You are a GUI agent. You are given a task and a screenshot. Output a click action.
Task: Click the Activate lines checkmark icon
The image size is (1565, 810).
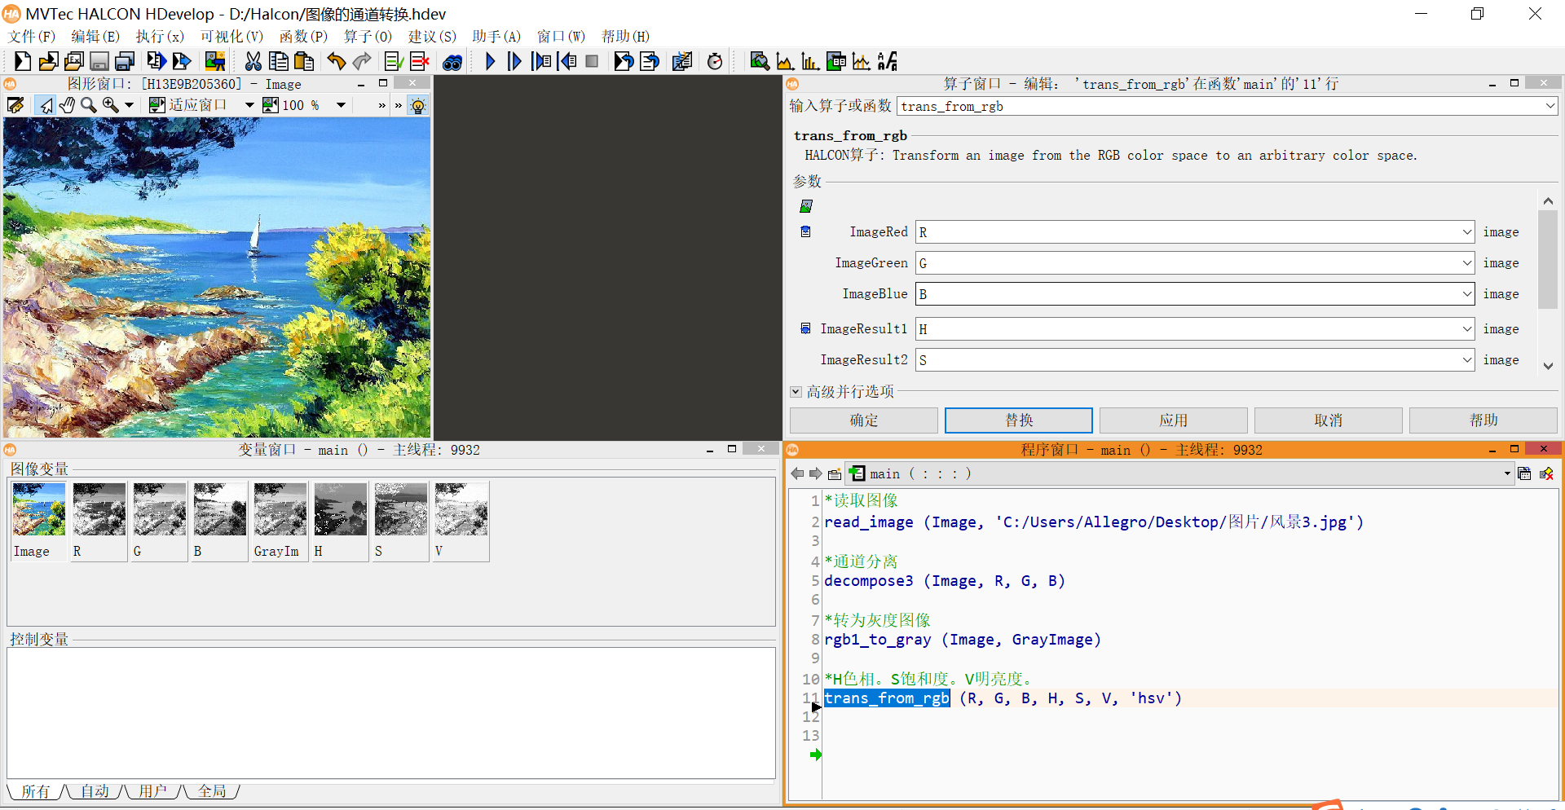(395, 61)
